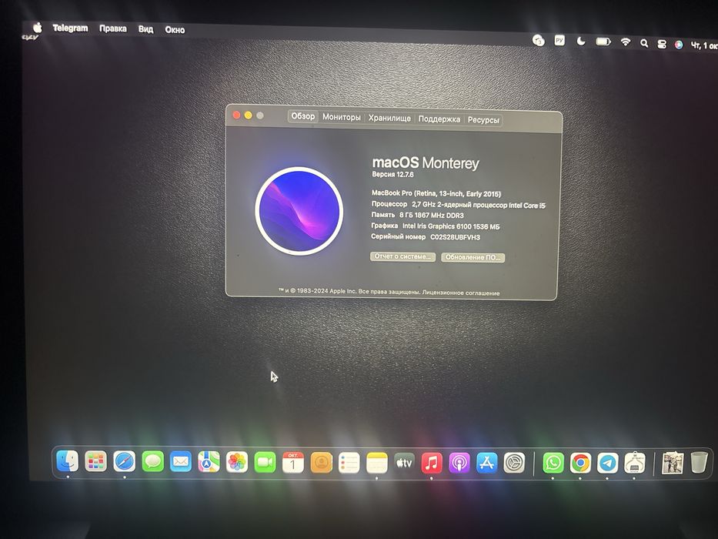Click the РУ input source indicator
Screen dimensions: 718x539
click(559, 40)
